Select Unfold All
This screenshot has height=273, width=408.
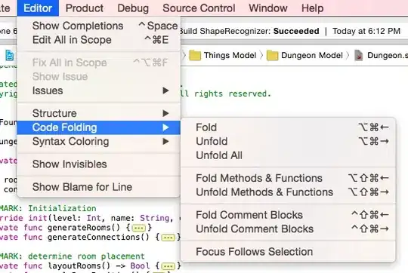pyautogui.click(x=289, y=155)
